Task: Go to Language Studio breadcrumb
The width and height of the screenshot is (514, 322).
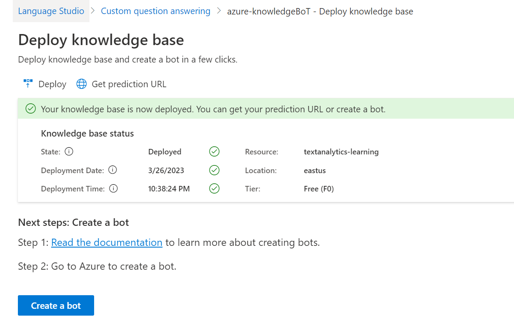Action: coord(51,11)
